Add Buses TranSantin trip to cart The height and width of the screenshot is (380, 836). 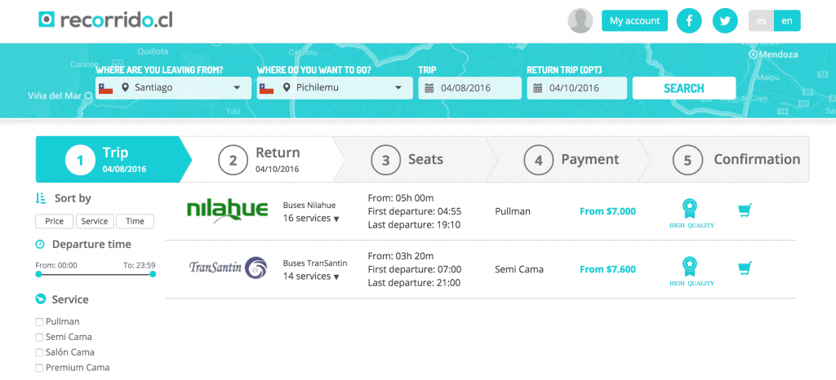click(x=745, y=268)
